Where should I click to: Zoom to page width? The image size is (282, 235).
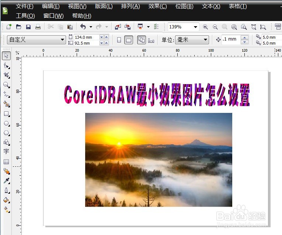254,27
